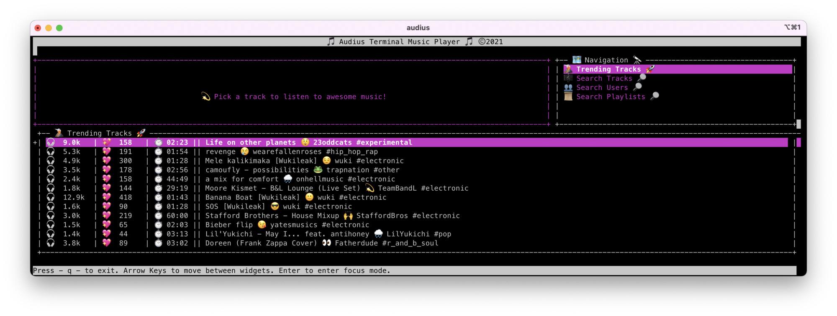Viewport: 837px width, 316px height.
Task: Click the Trending Tracks list scrollbar marker
Action: click(798, 143)
